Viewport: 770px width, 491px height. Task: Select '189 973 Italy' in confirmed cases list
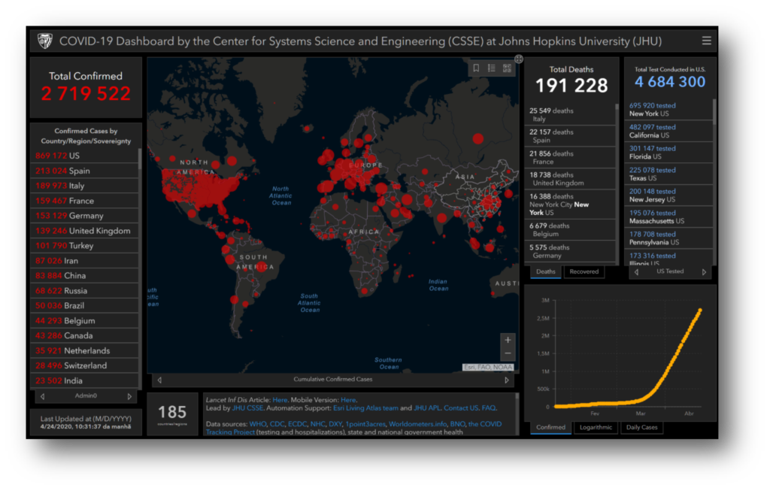pyautogui.click(x=84, y=186)
